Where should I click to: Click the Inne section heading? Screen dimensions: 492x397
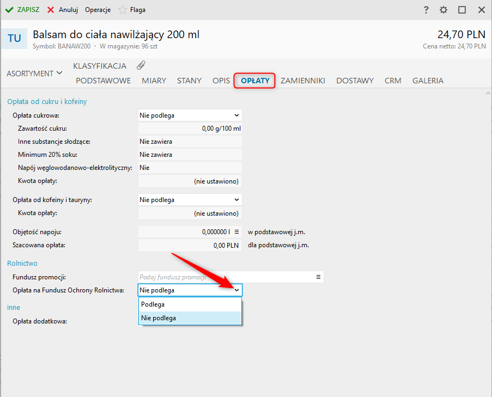pos(14,307)
